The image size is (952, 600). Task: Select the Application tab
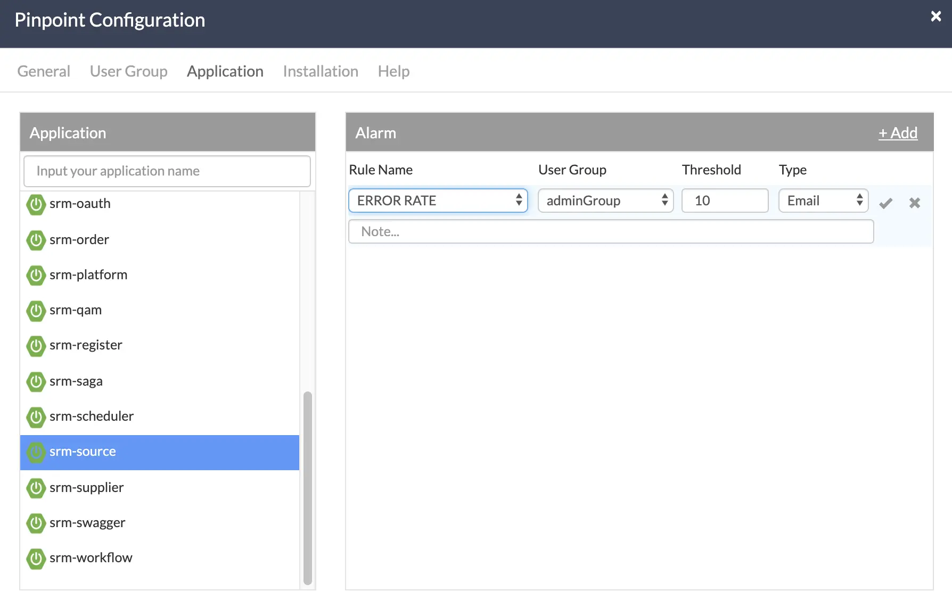pos(225,71)
